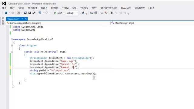Open the find toolbar overflow options

[x=86, y=14]
